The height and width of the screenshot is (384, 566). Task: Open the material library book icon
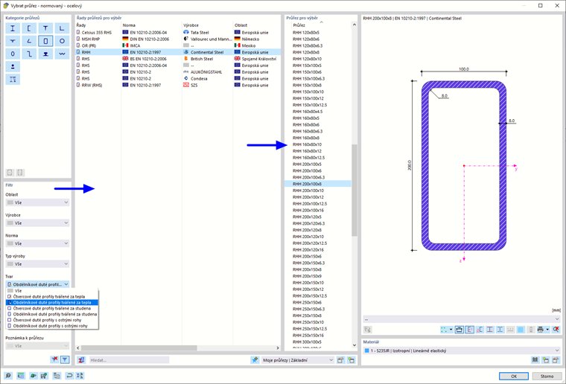tap(535, 360)
